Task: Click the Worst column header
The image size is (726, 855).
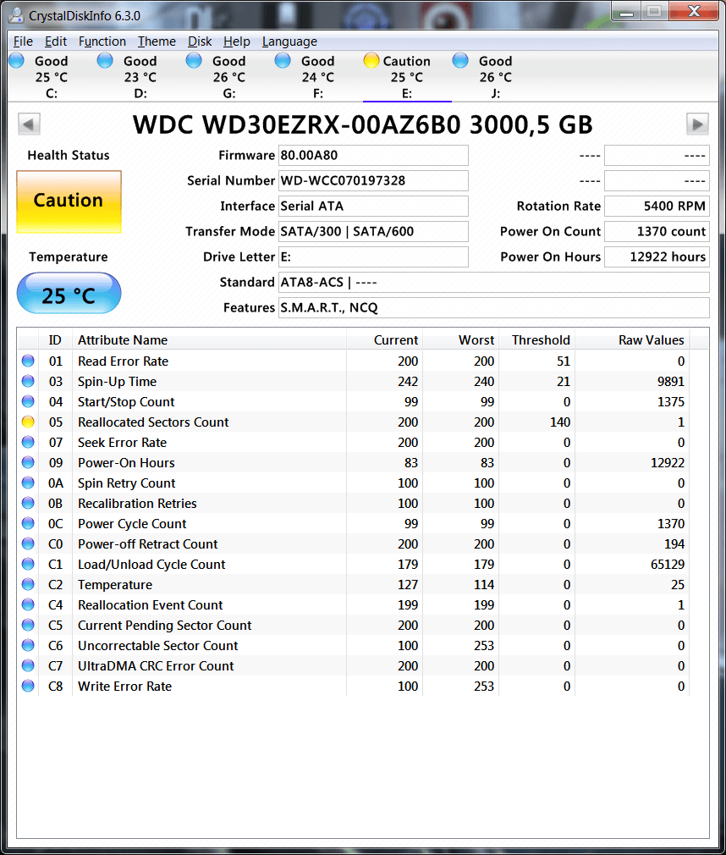Action: click(460, 339)
